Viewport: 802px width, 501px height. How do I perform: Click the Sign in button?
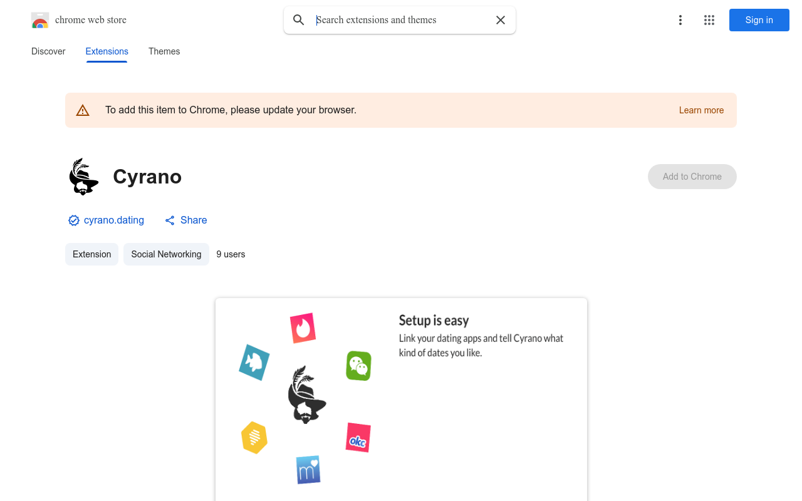coord(759,20)
